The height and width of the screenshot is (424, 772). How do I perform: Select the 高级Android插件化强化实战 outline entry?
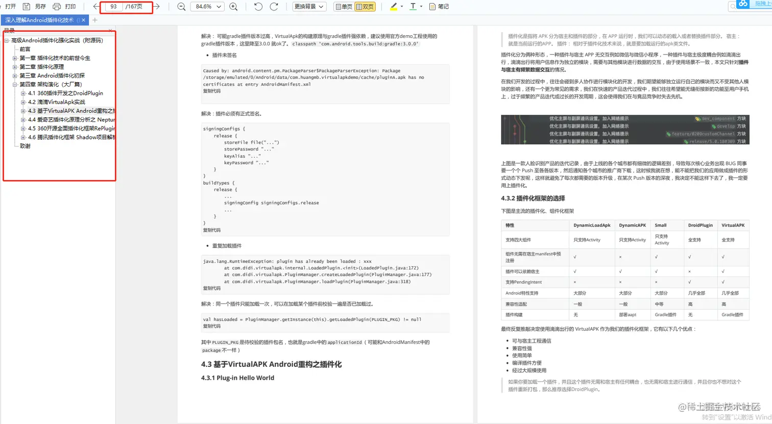(x=57, y=40)
